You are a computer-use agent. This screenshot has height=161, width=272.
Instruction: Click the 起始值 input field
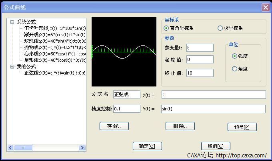(200, 59)
